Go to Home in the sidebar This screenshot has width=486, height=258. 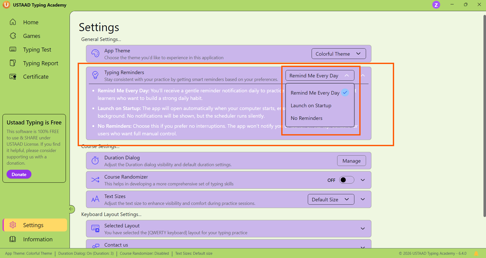click(x=31, y=22)
